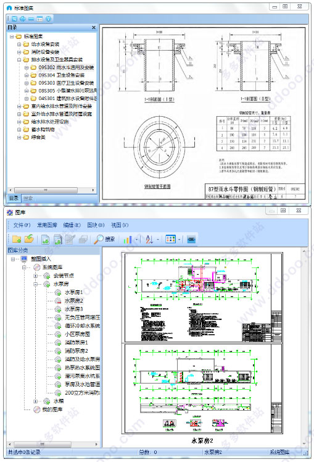Click the edit document pencil icon in 图库
This screenshot has height=462, width=314.
[70, 239]
